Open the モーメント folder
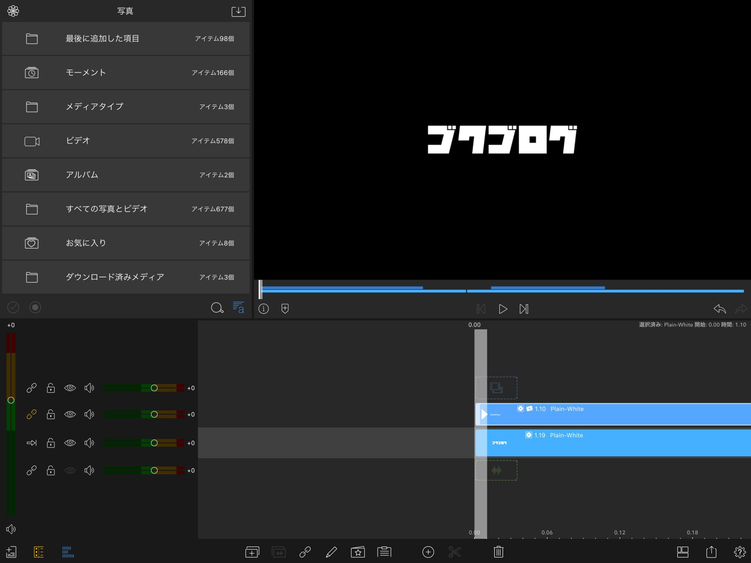The height and width of the screenshot is (563, 751). pos(126,73)
